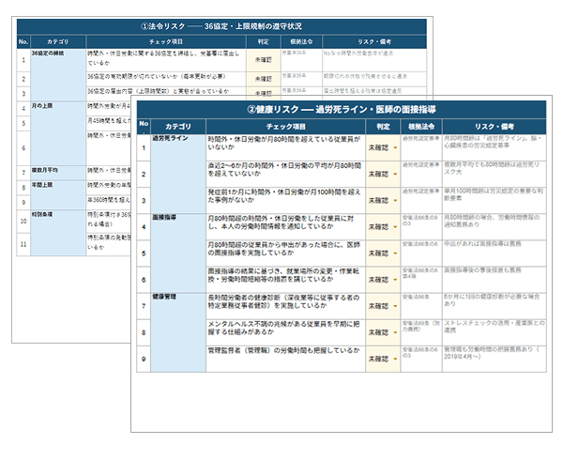The height and width of the screenshot is (460, 563).
Task: Click the note 複数月平均でも80時間超は過労死リスク大
Action: point(495,175)
